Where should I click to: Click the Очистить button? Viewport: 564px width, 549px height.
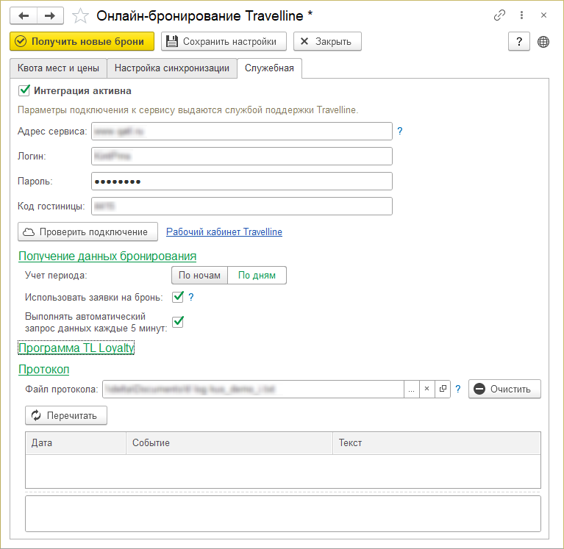[504, 389]
